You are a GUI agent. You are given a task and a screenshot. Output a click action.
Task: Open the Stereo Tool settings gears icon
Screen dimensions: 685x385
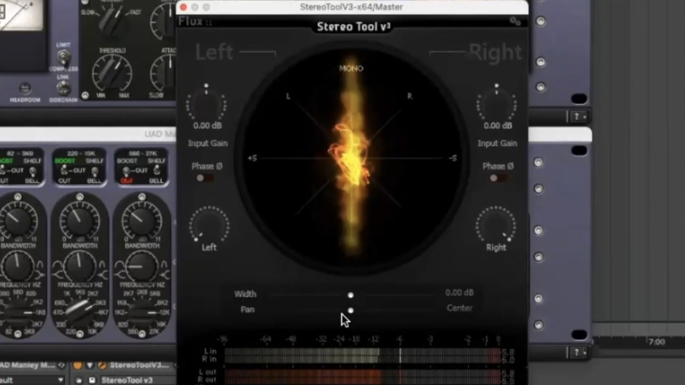(515, 22)
